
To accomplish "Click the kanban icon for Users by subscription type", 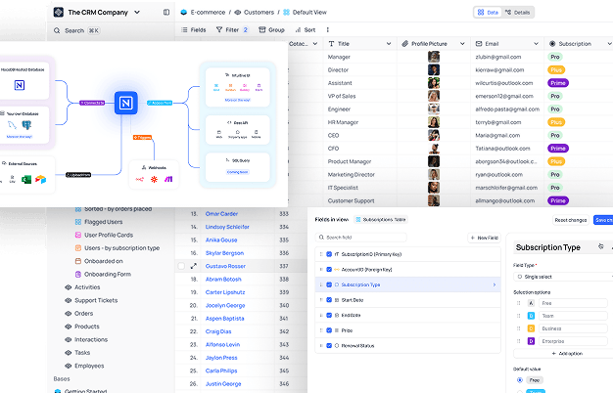I will (x=77, y=247).
